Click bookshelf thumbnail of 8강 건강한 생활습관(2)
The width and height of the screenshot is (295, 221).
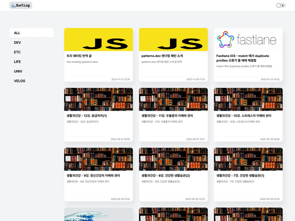tap(173, 159)
